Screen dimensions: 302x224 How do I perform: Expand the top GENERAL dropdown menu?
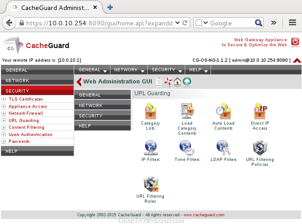(92, 70)
